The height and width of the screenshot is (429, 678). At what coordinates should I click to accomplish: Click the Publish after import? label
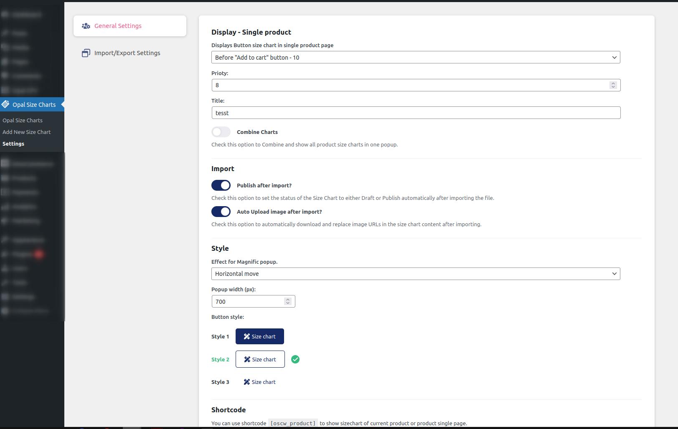(264, 185)
